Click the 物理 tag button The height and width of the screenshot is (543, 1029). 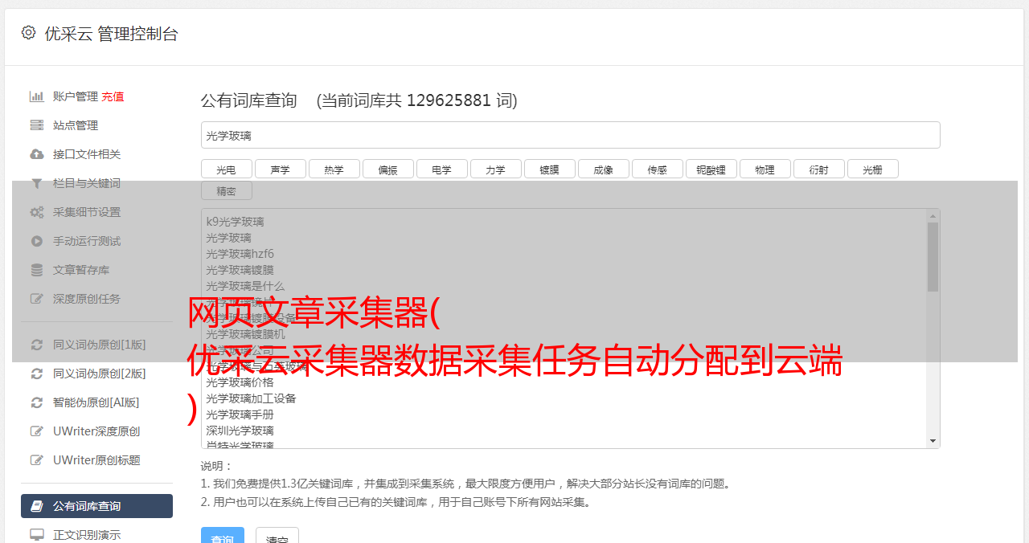coord(765,169)
